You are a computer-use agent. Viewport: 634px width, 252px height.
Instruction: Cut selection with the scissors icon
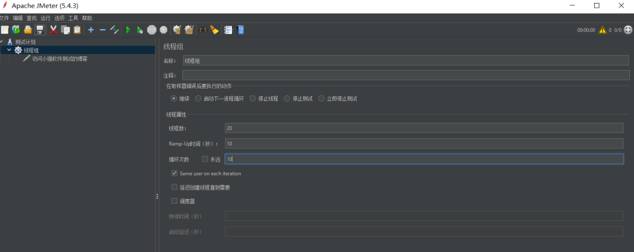point(53,29)
